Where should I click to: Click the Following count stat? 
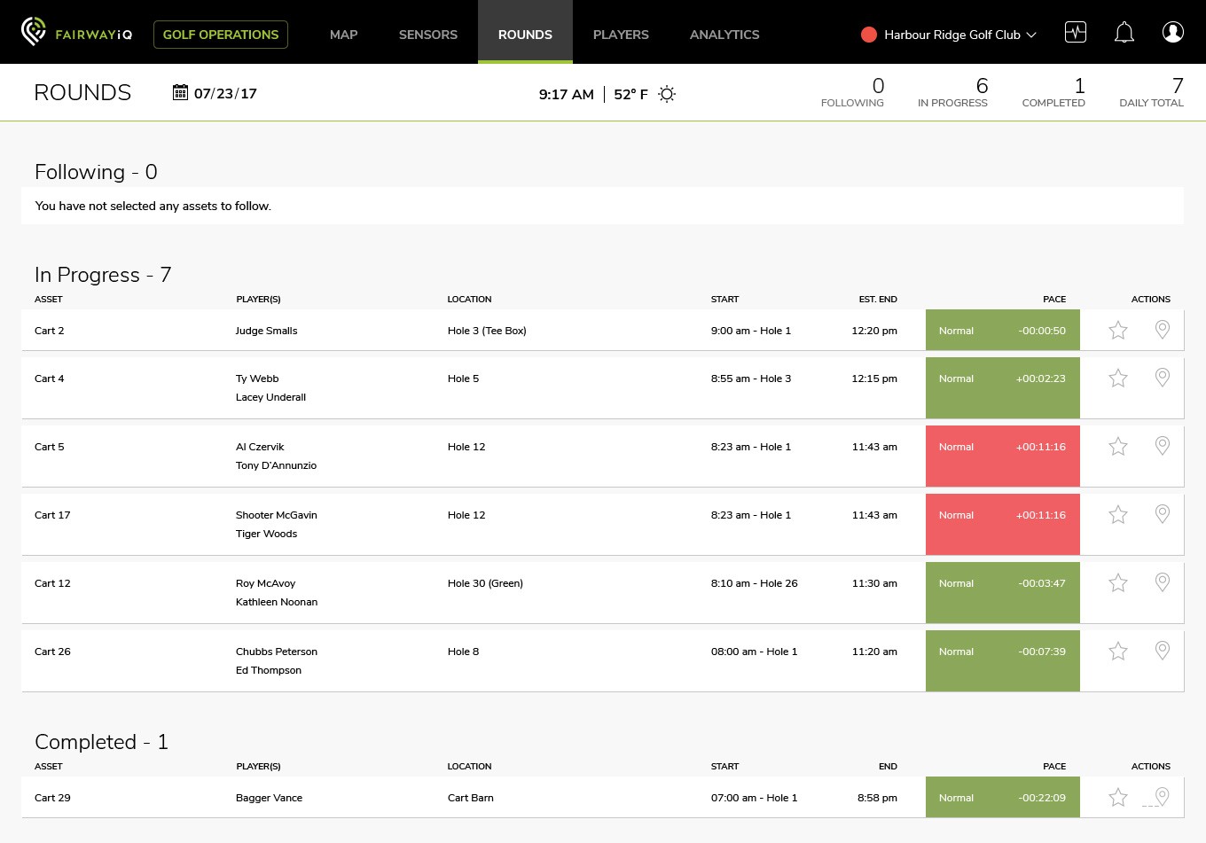(x=852, y=92)
